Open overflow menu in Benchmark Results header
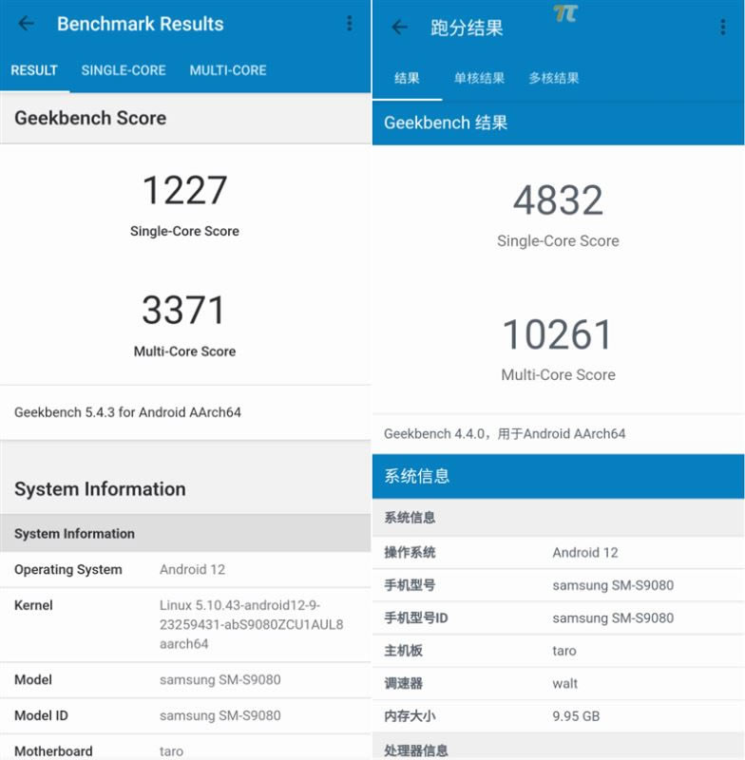Image resolution: width=745 pixels, height=760 pixels. tap(349, 23)
